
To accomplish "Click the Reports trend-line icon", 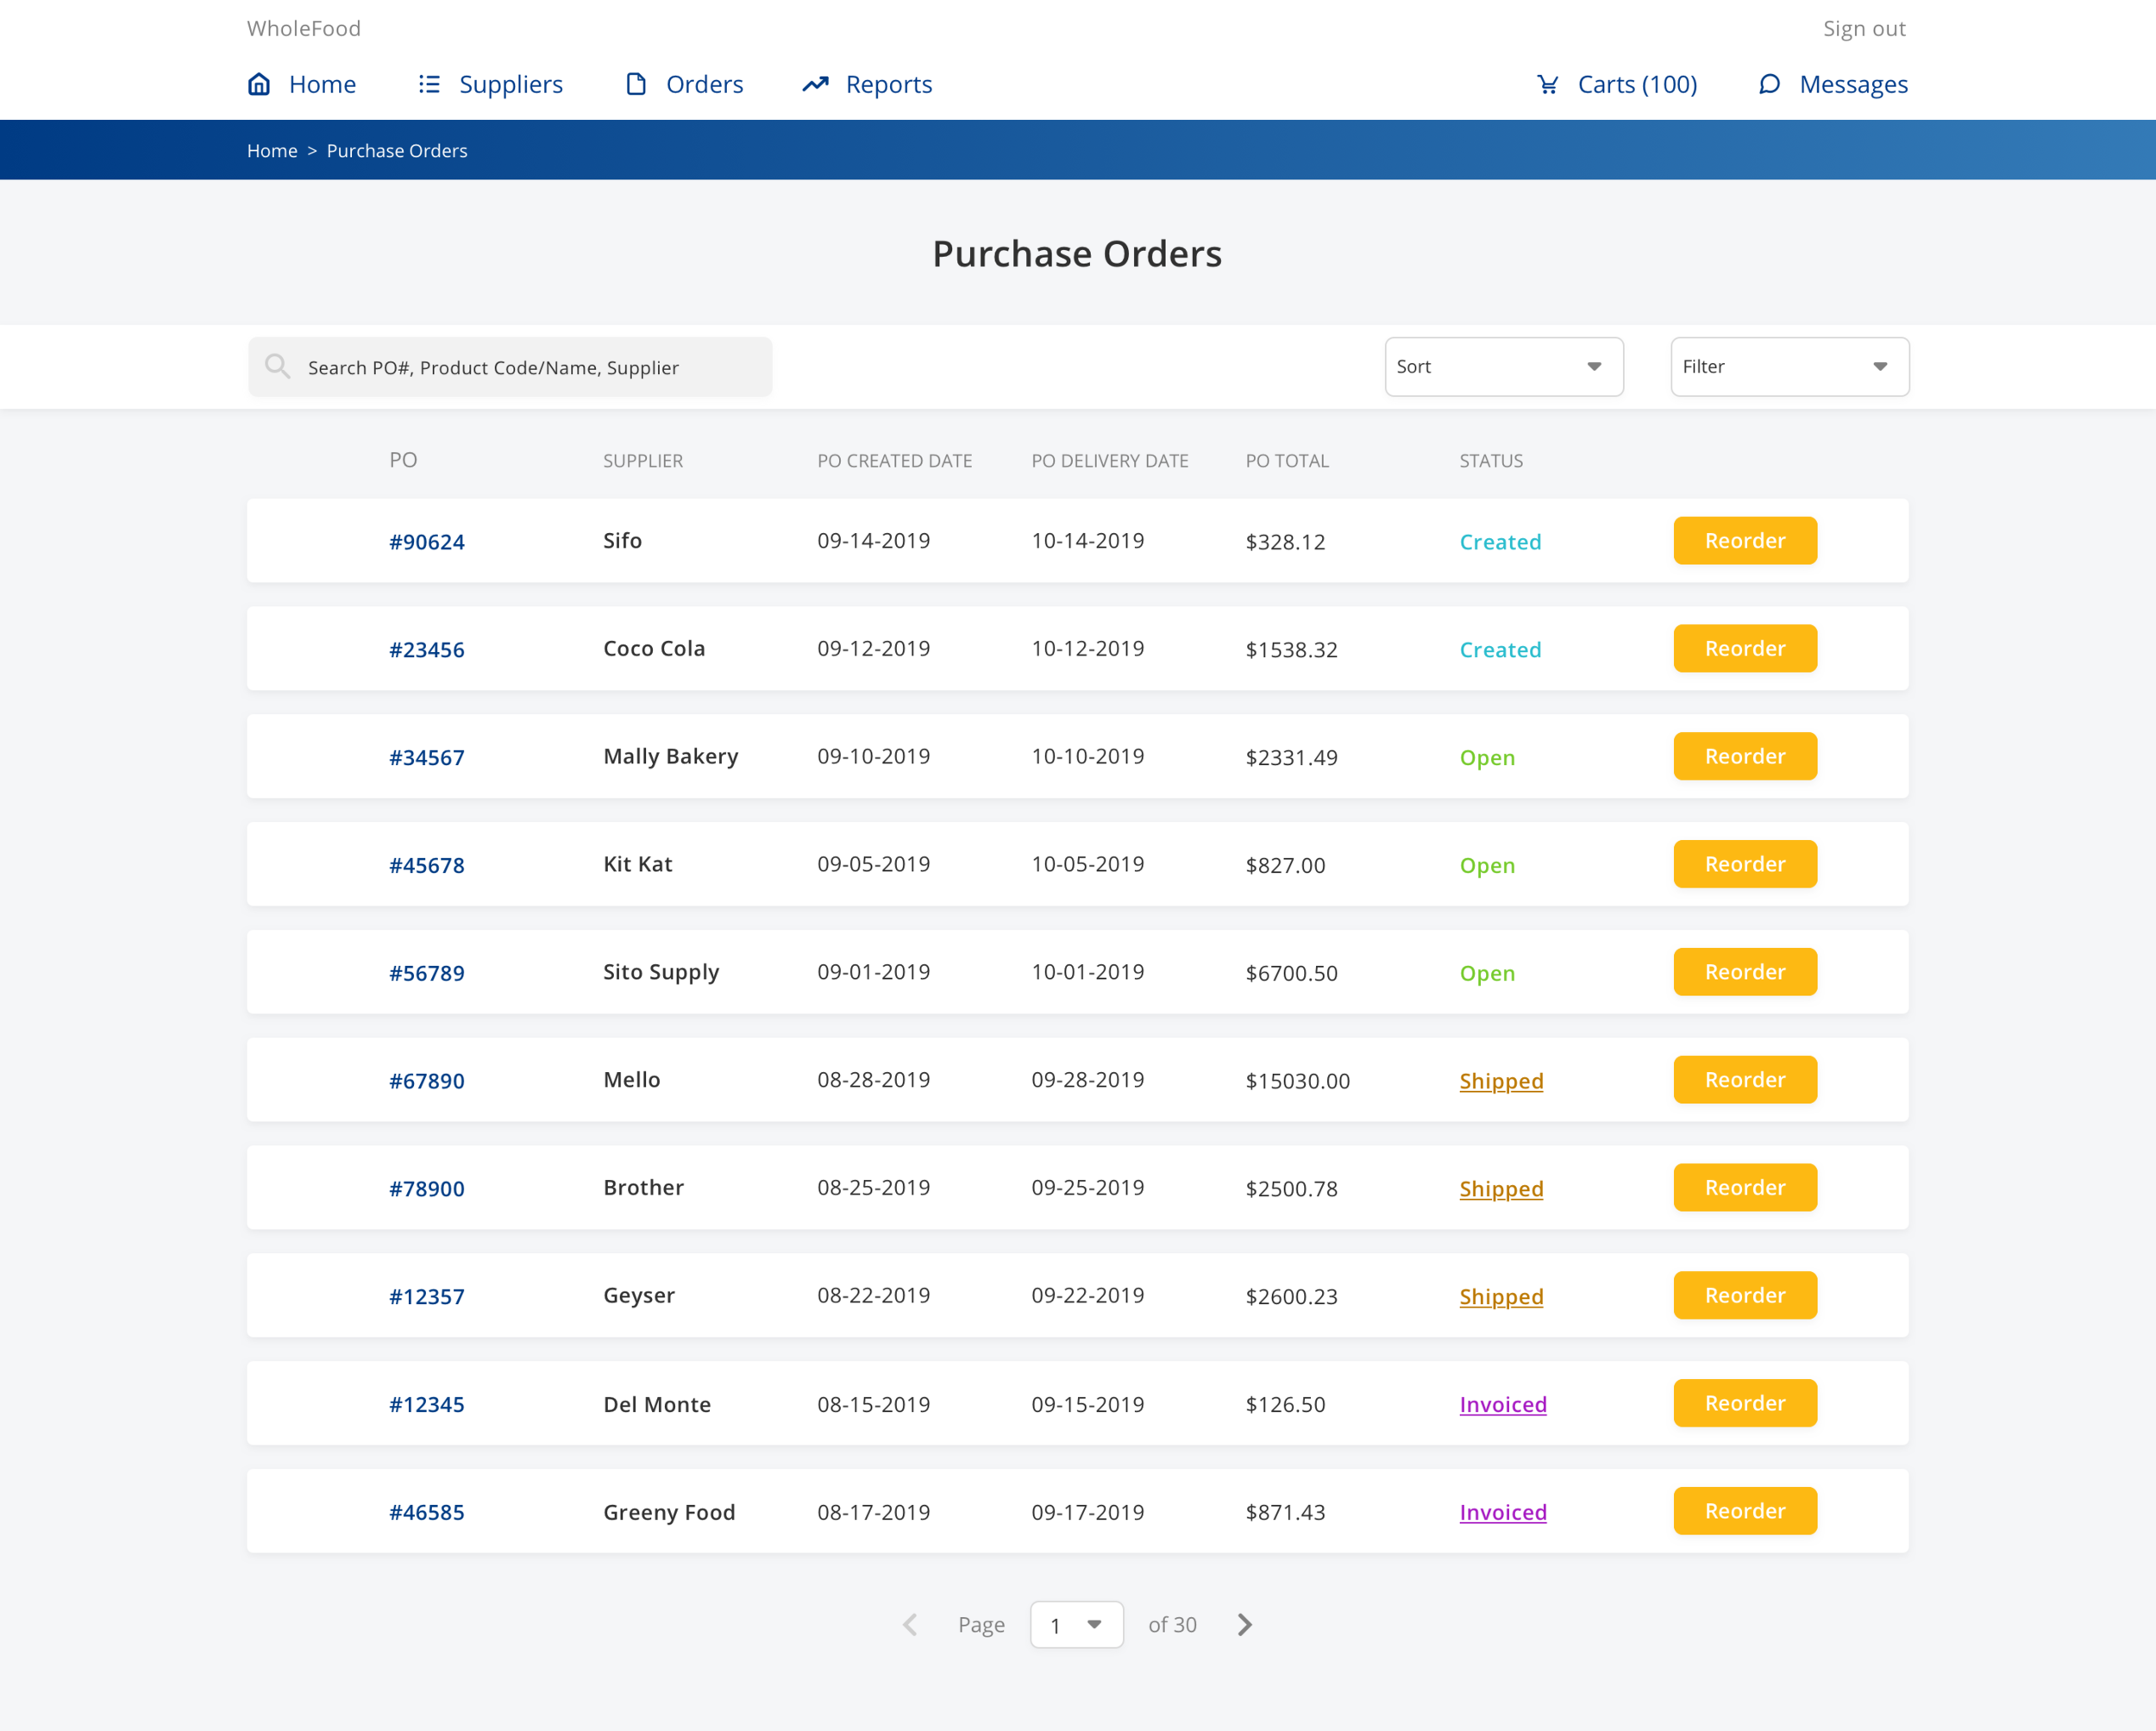I will pos(815,84).
